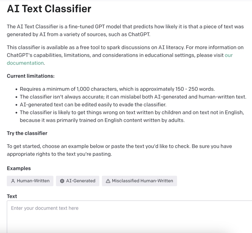The image size is (252, 233).
Task: Click the "Current limitations:" heading
Action: 31,76
